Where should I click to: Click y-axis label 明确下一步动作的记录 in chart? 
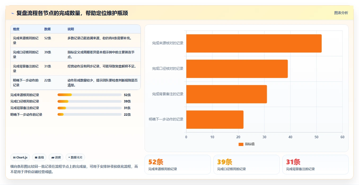click(166, 119)
